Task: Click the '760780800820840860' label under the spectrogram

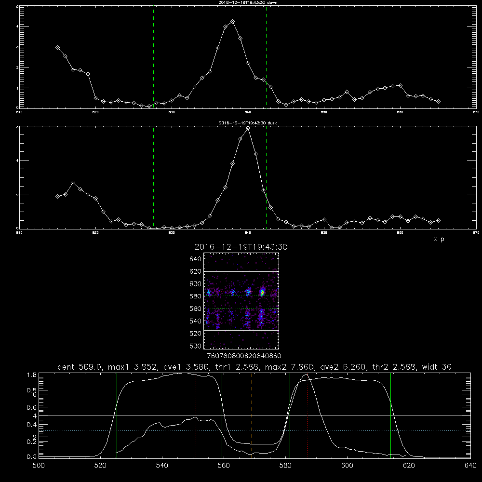Action: 244,356
